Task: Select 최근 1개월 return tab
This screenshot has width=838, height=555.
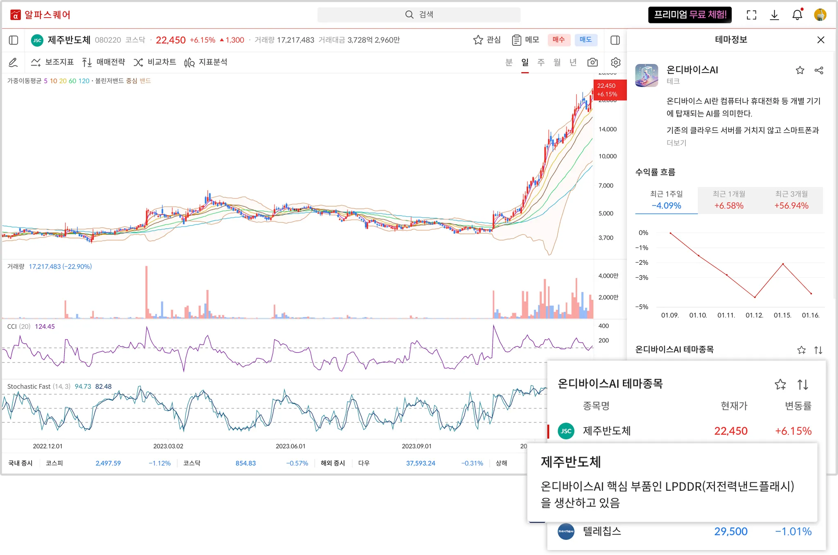Action: pyautogui.click(x=729, y=200)
